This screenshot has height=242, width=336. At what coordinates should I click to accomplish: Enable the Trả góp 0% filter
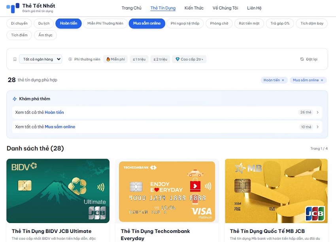[x=279, y=23]
